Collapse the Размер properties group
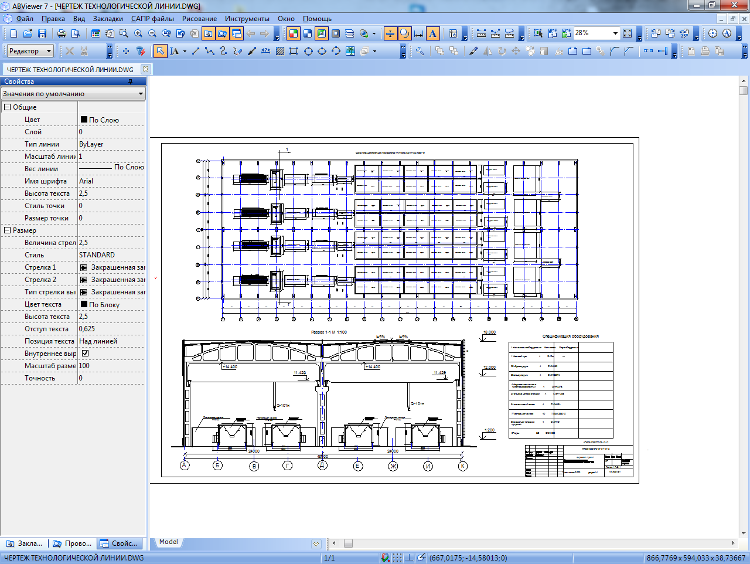Image resolution: width=750 pixels, height=564 pixels. tap(8, 230)
